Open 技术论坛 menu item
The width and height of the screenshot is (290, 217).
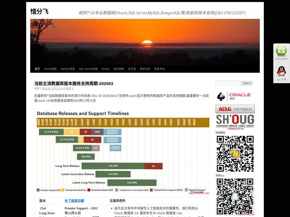(x=145, y=69)
